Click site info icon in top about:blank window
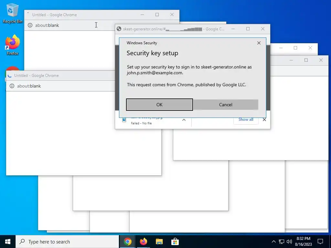Image resolution: width=331 pixels, height=248 pixels. pyautogui.click(x=30, y=25)
